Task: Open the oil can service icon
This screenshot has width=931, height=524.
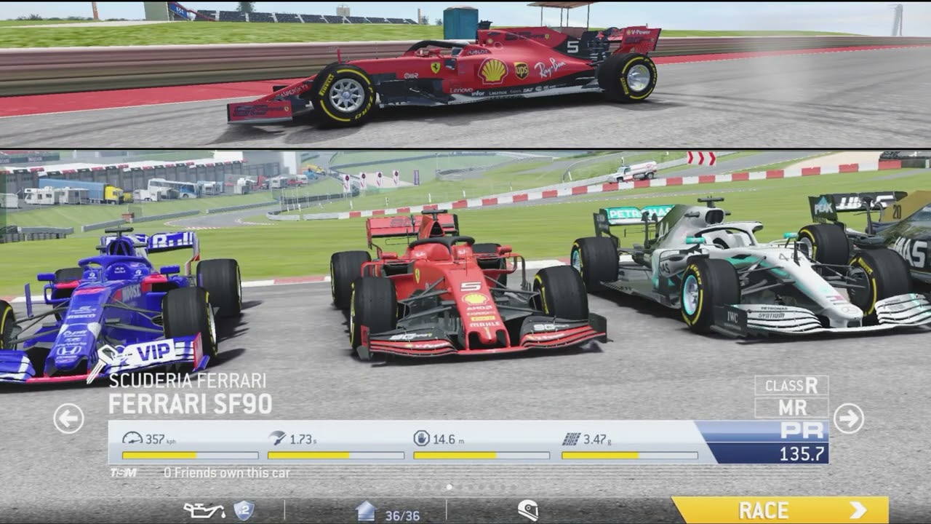Action: point(204,511)
